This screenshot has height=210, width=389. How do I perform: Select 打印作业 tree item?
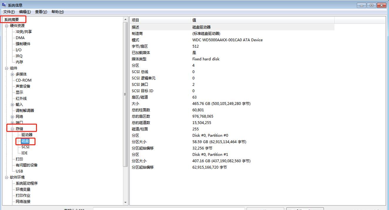[23, 195]
